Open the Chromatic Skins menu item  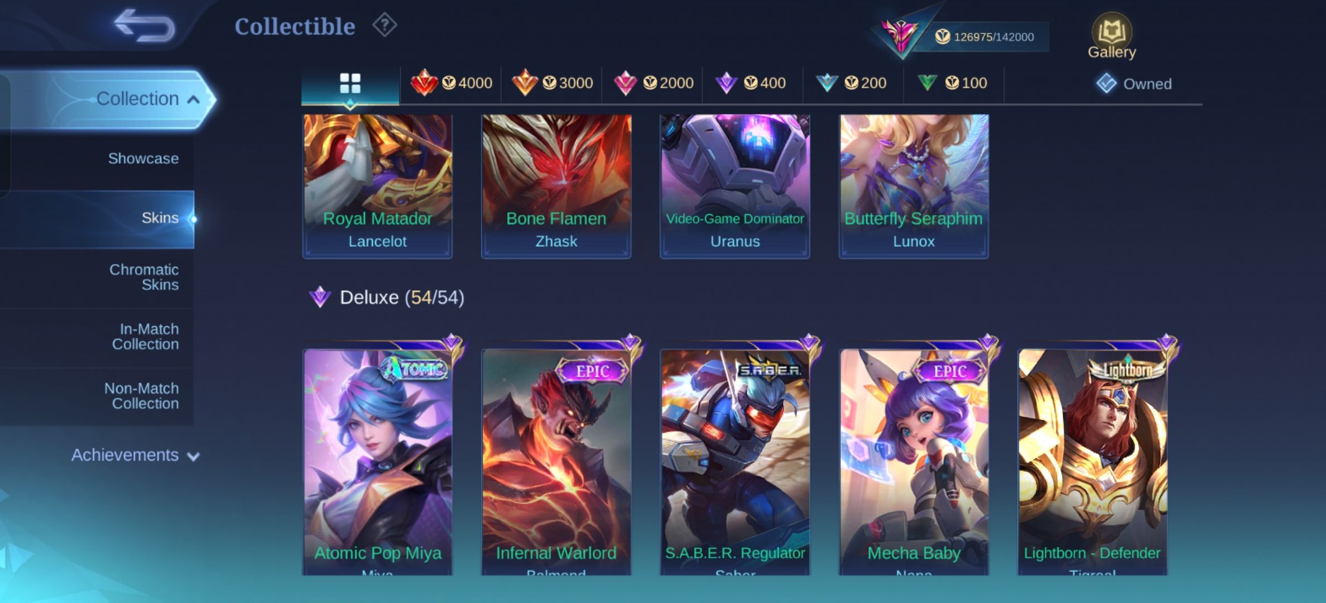(x=144, y=277)
